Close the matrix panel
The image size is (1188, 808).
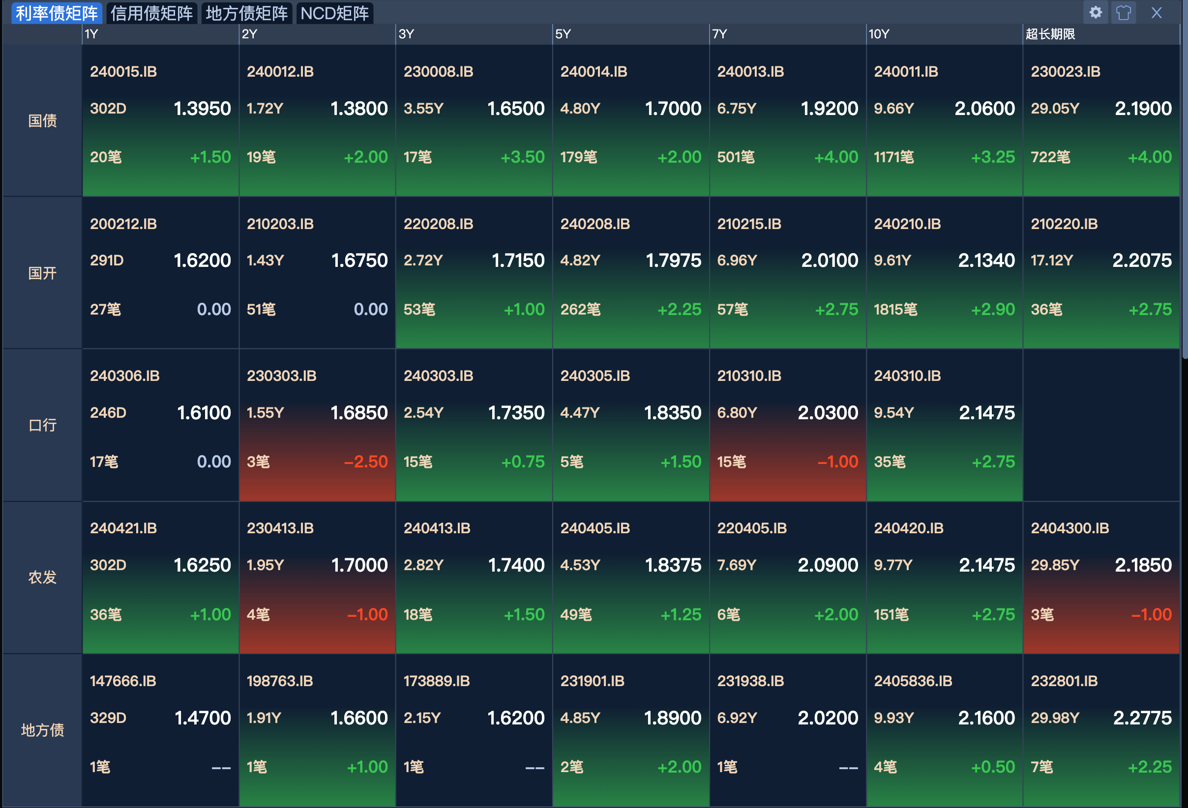pyautogui.click(x=1157, y=12)
